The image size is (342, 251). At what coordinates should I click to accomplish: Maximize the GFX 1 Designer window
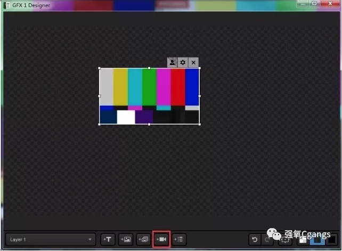click(x=314, y=3)
